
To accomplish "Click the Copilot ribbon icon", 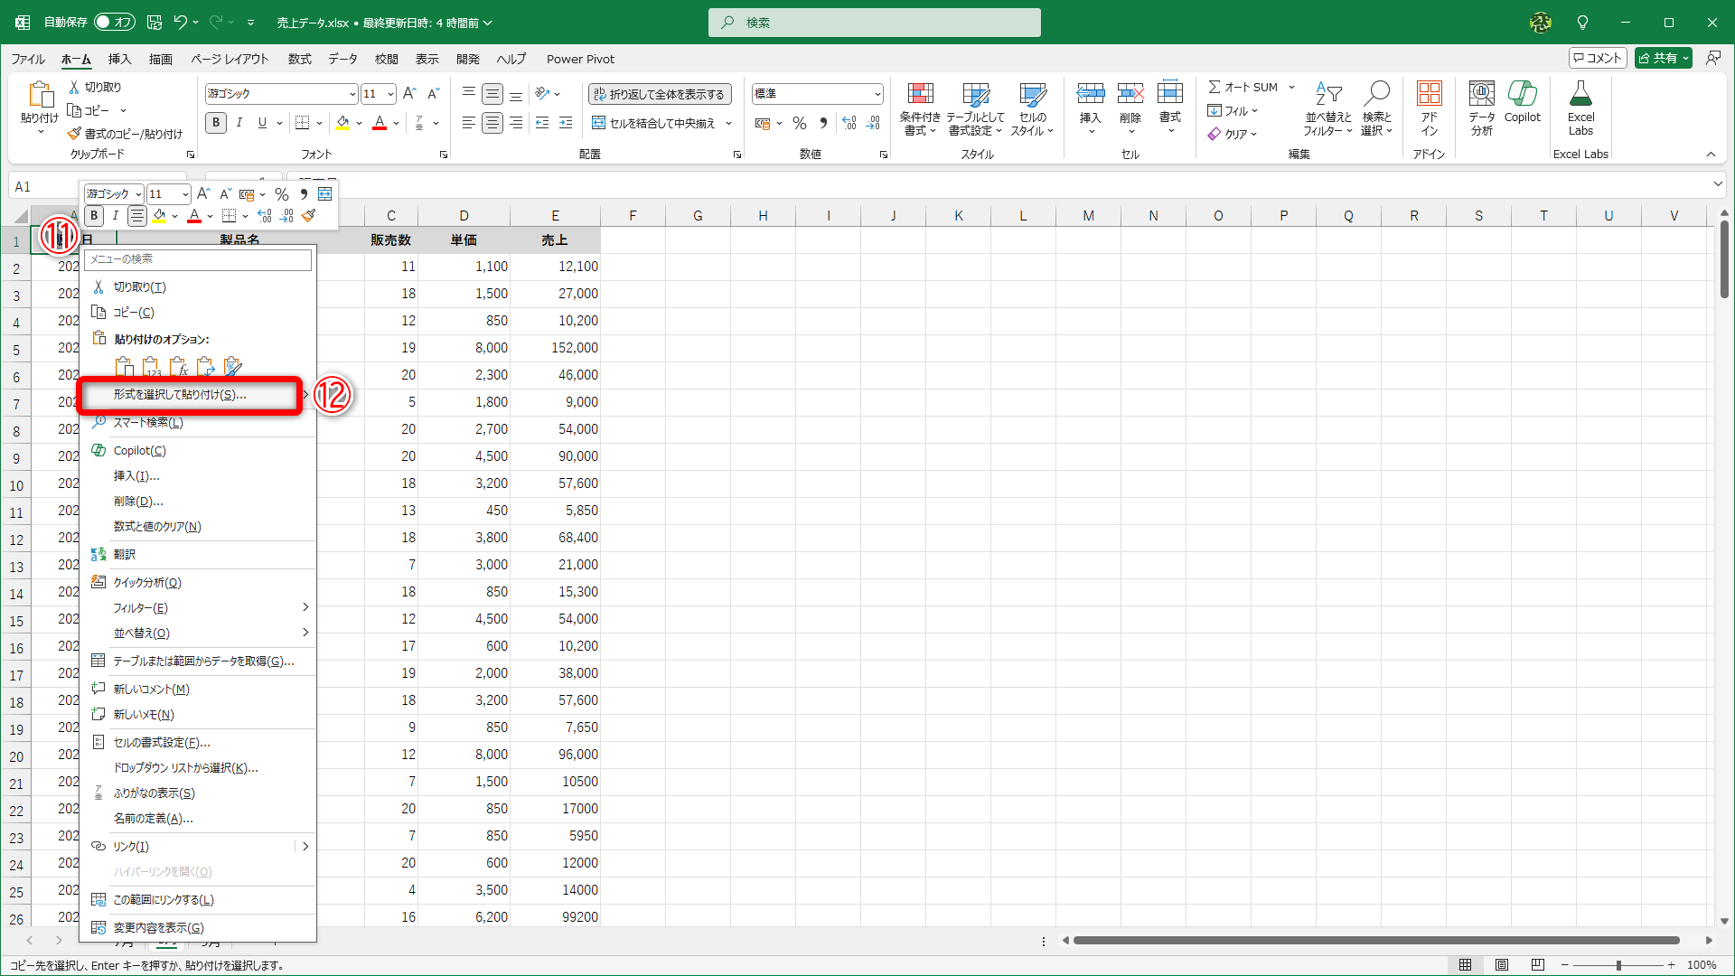I will 1522,94.
